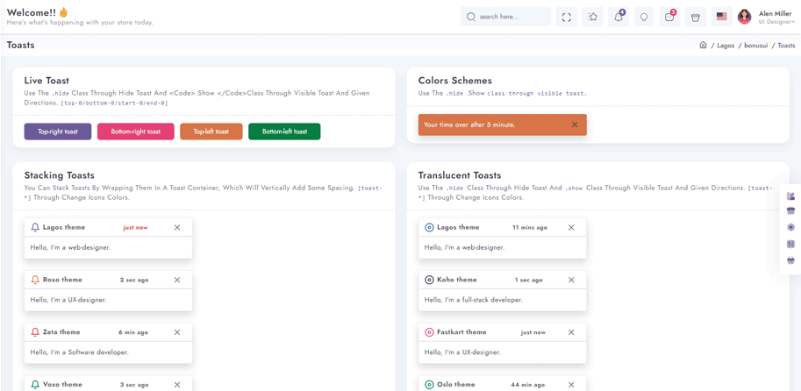Close the stacking Lagos theme toast
Screen dimensions: 801x391
click(177, 228)
